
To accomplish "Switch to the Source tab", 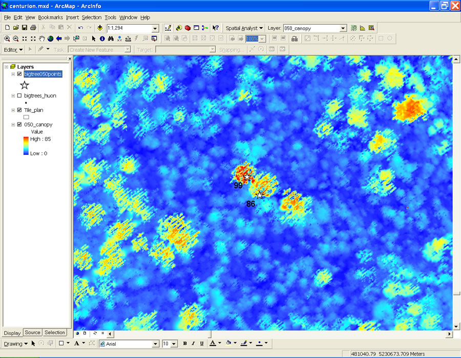I will click(32, 332).
